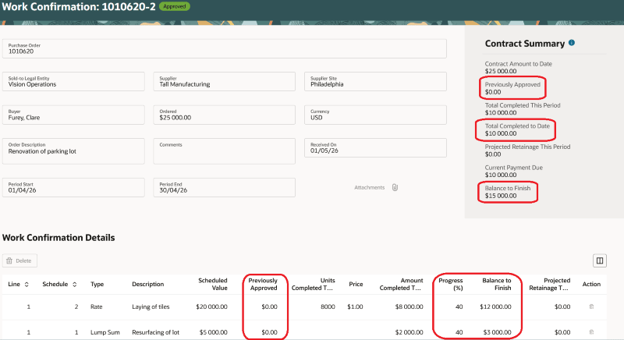
Task: Click the Previously Approved column header
Action: click(263, 285)
